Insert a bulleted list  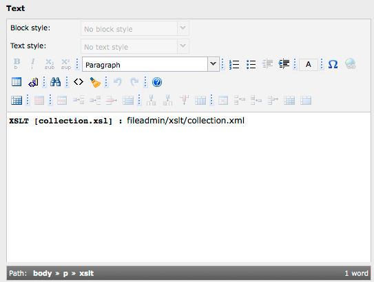tap(251, 64)
